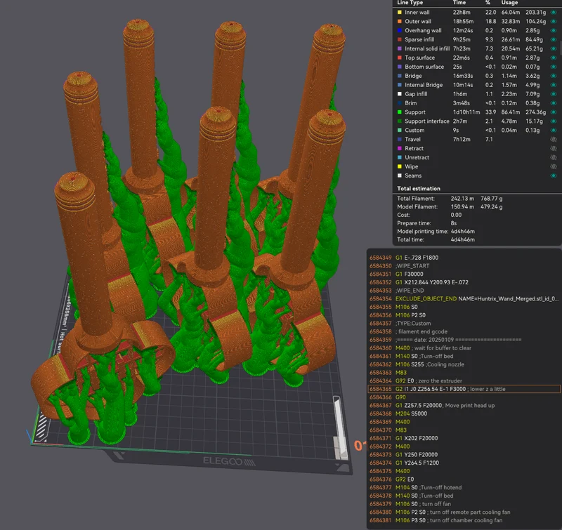
Task: Show Retract points via eye icon
Action: click(554, 148)
